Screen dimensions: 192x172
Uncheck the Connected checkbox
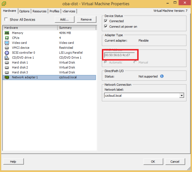(106, 21)
